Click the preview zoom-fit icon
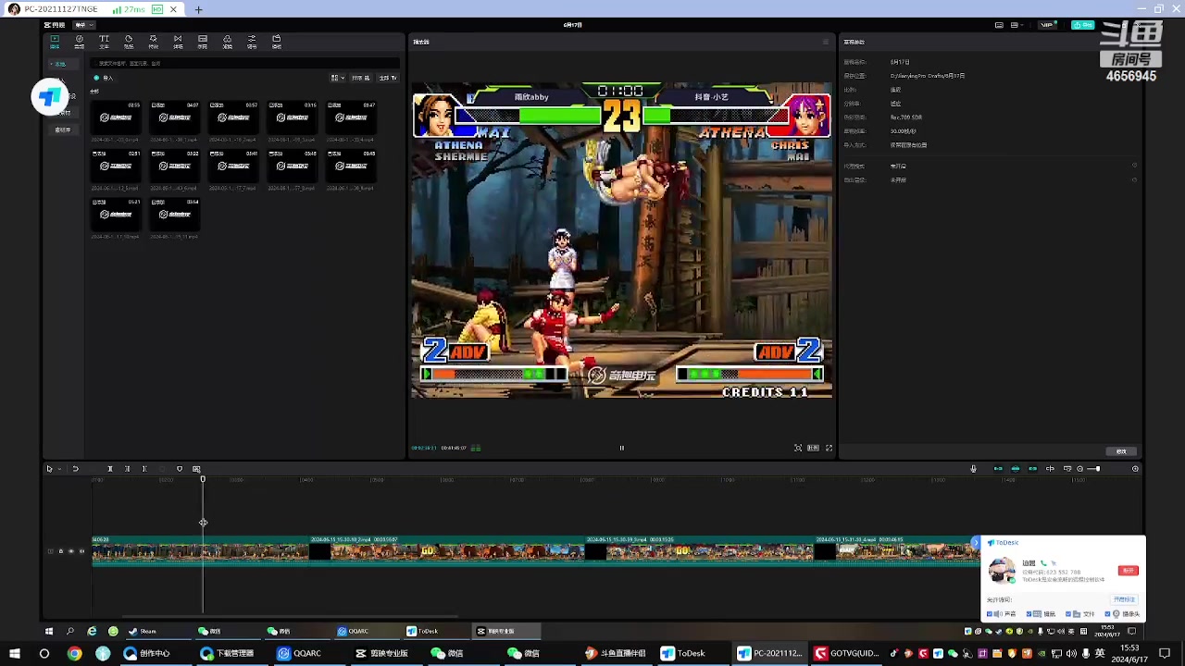The width and height of the screenshot is (1185, 666). (798, 448)
